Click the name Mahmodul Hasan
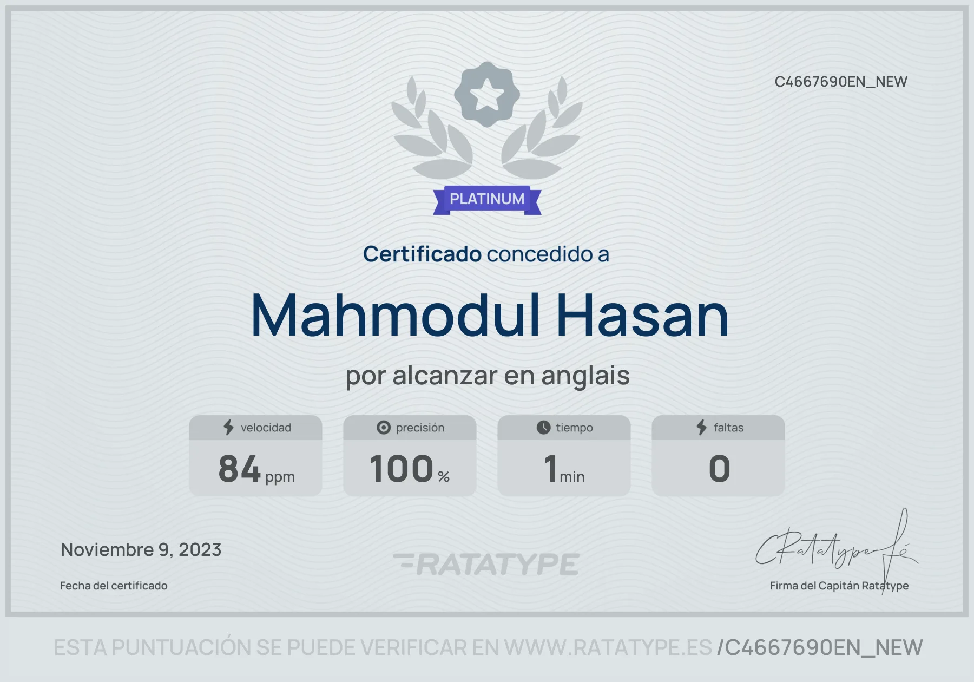The image size is (974, 682). (x=490, y=316)
